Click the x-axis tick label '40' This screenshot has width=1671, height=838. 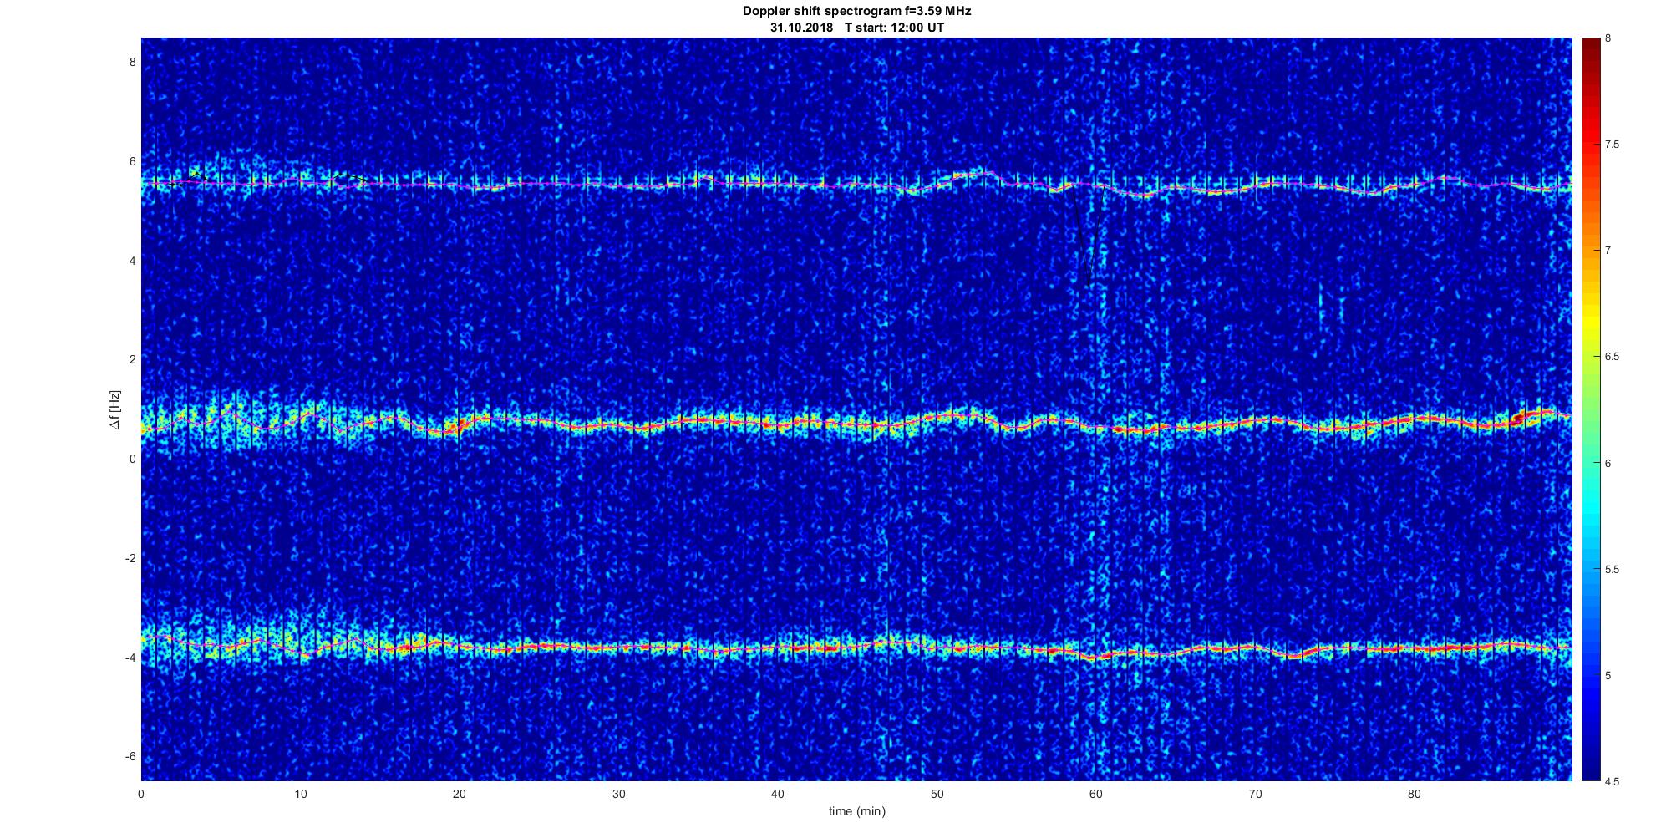pyautogui.click(x=778, y=794)
